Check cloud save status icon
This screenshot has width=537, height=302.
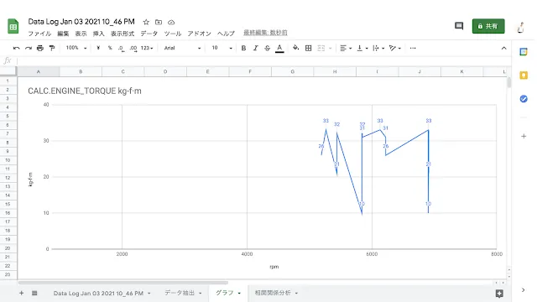click(171, 23)
